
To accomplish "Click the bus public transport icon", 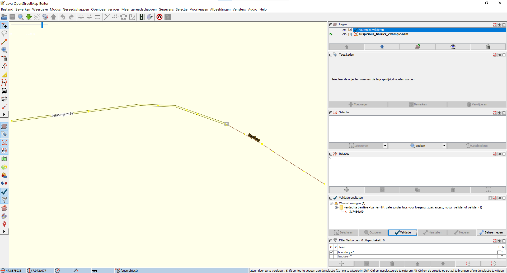I will 4,91.
